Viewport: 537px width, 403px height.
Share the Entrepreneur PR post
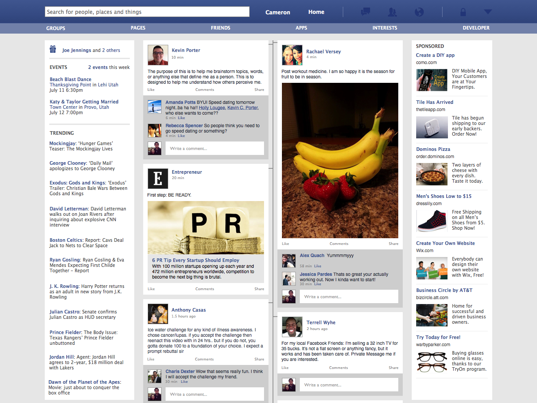coord(259,289)
